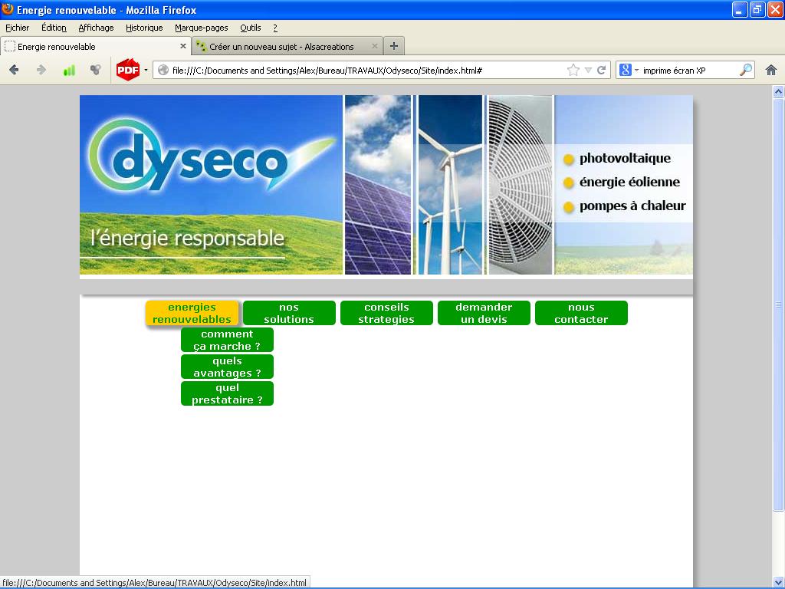This screenshot has width=785, height=589.
Task: Click the red PDF toolbar button
Action: click(128, 70)
